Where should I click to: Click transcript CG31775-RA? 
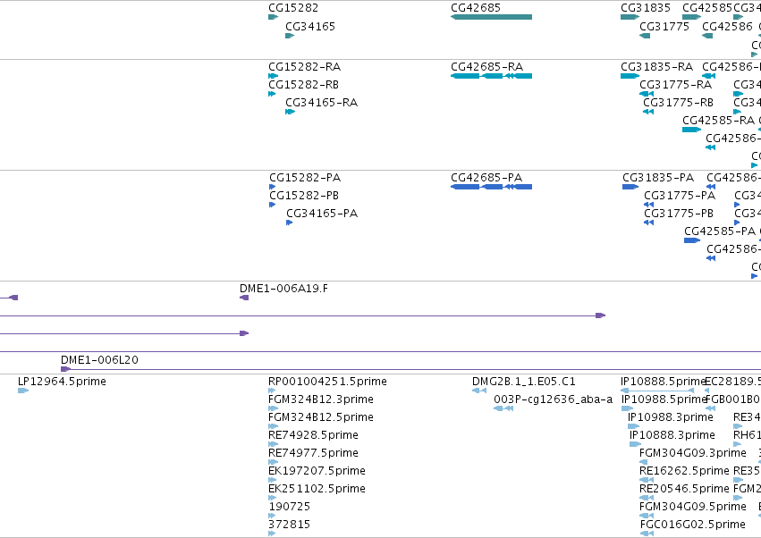point(676,84)
